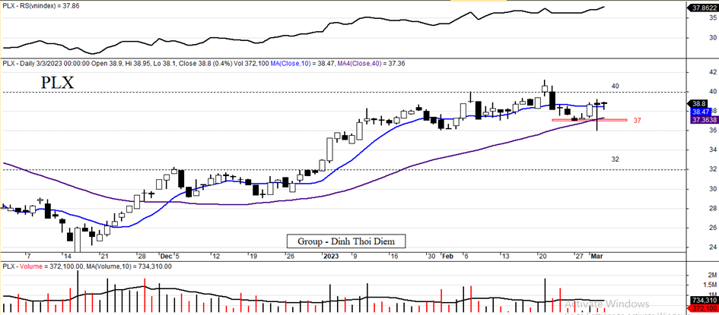This screenshot has width=719, height=315.
Task: Click the 28 price axis label
Action: 714,209
